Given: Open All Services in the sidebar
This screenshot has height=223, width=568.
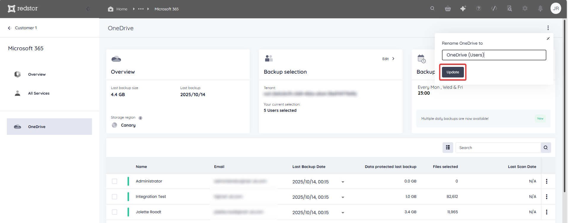Looking at the screenshot, I should point(39,93).
